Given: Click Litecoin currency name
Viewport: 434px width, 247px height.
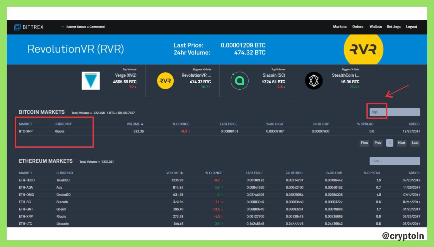Looking at the screenshot, I should point(63,224).
